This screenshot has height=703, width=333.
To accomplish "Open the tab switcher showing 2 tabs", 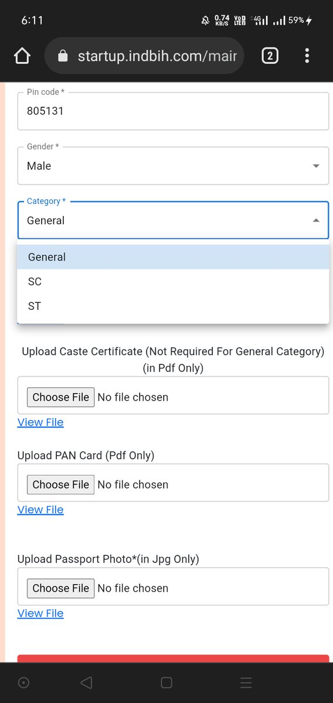I will tap(270, 56).
